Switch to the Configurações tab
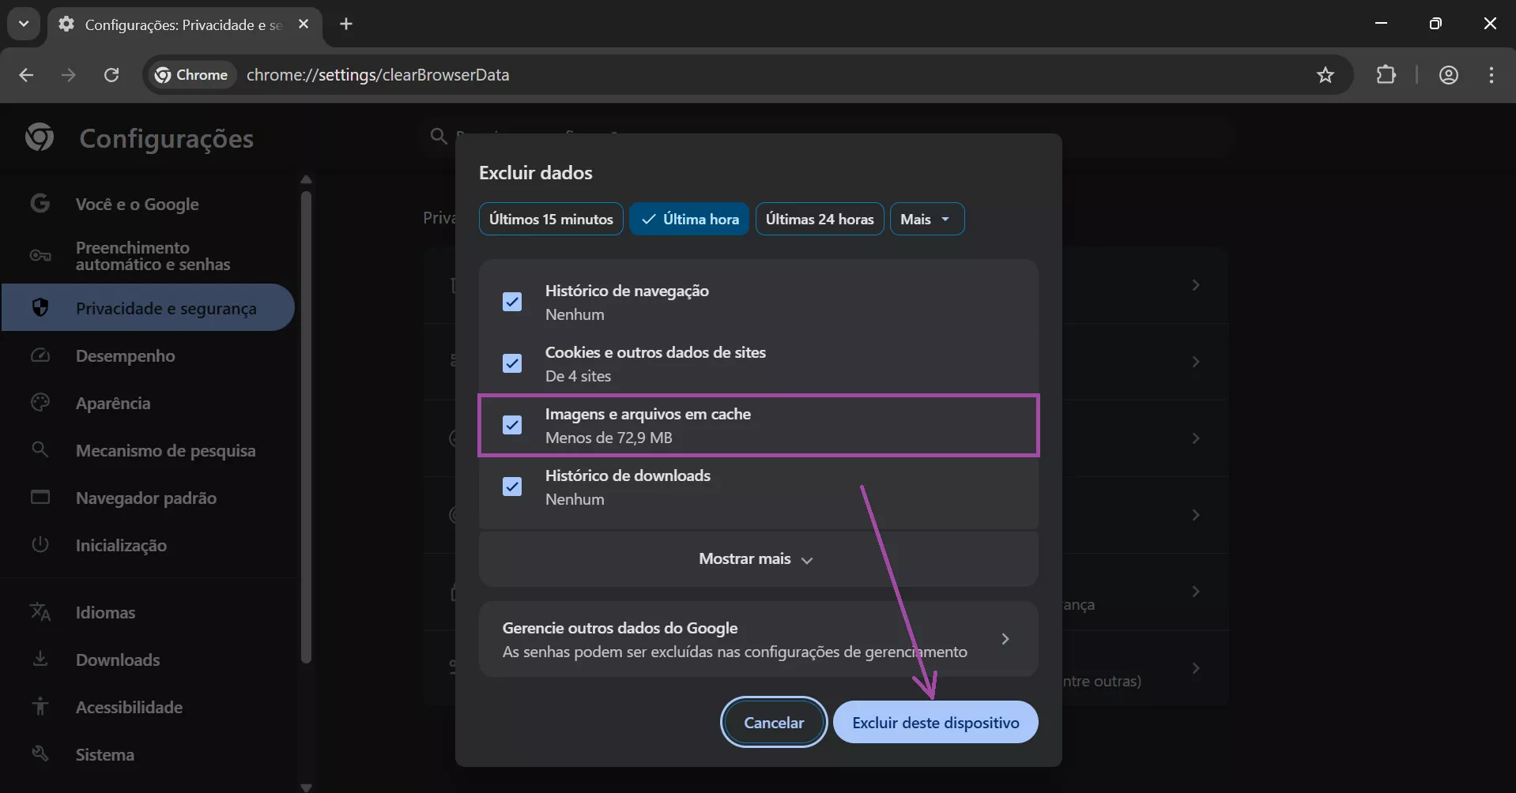This screenshot has width=1516, height=793. 170,24
